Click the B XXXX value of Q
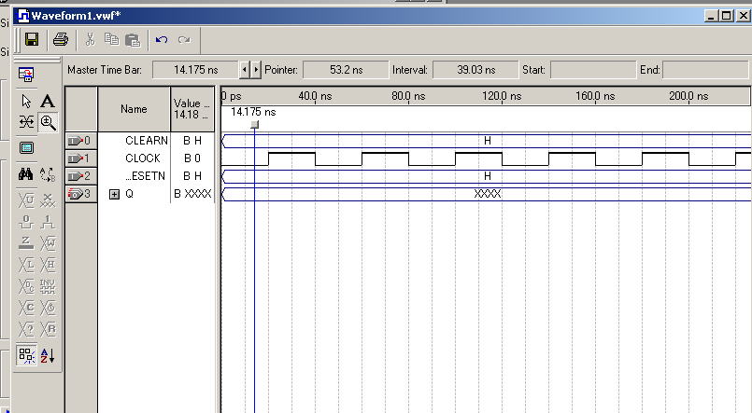 (192, 194)
